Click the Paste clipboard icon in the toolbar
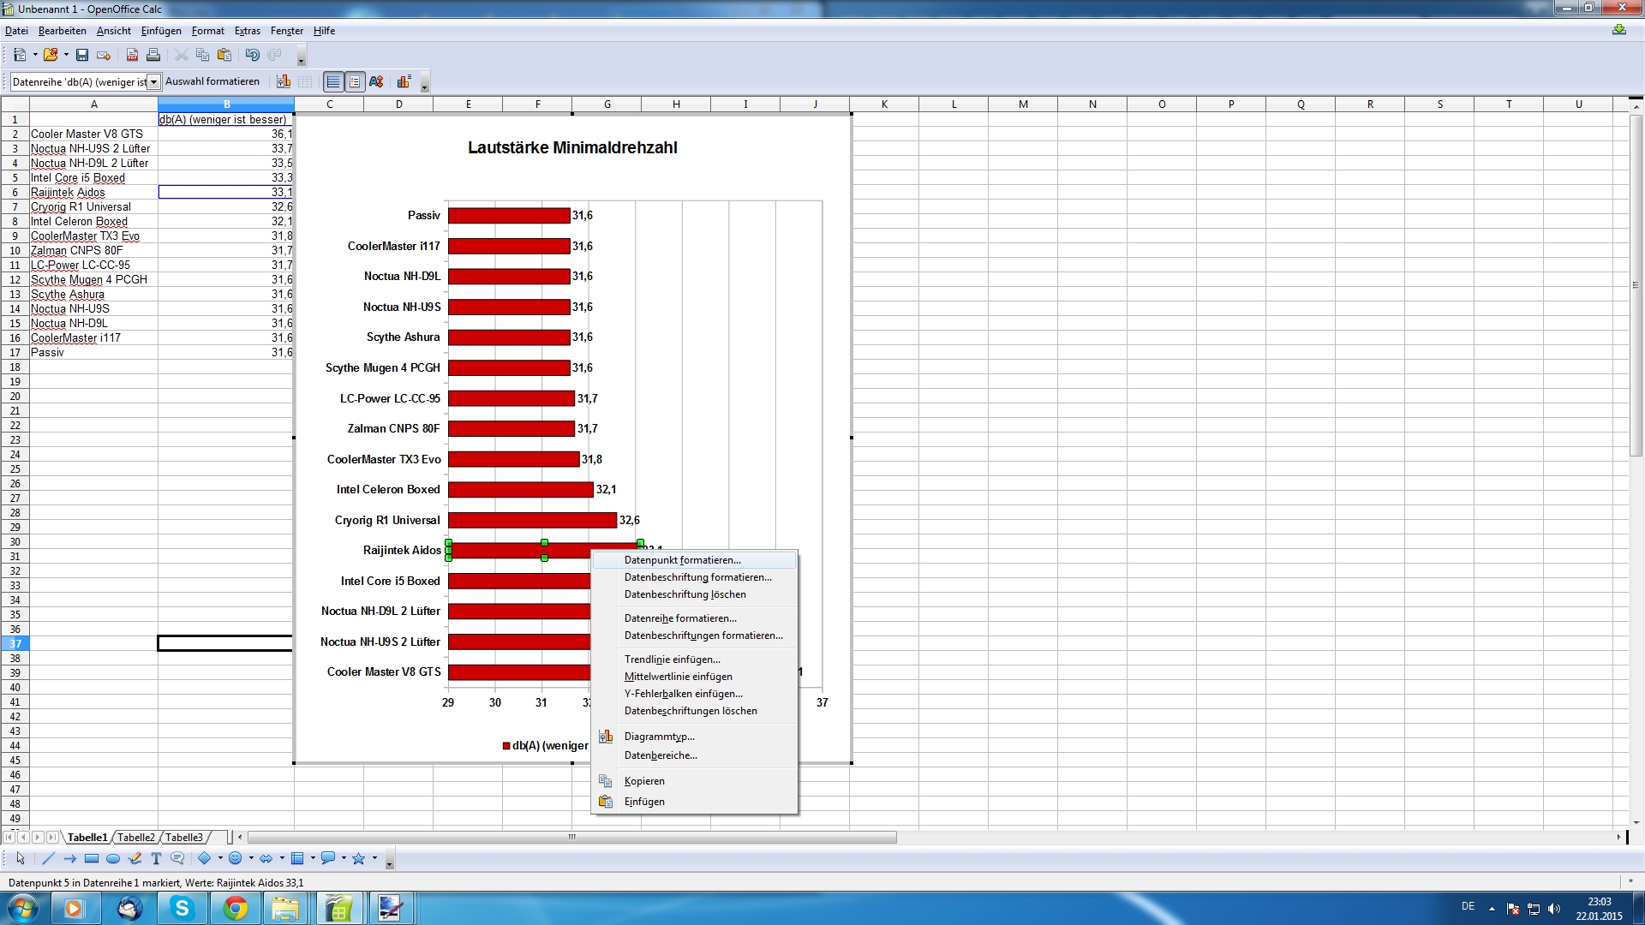 pos(224,55)
